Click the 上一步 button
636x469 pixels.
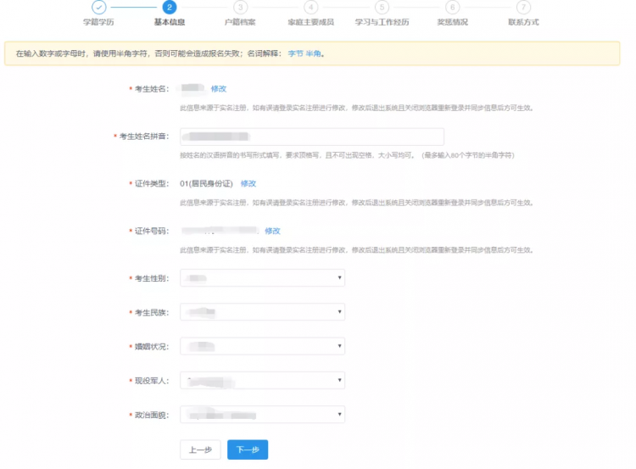(200, 449)
